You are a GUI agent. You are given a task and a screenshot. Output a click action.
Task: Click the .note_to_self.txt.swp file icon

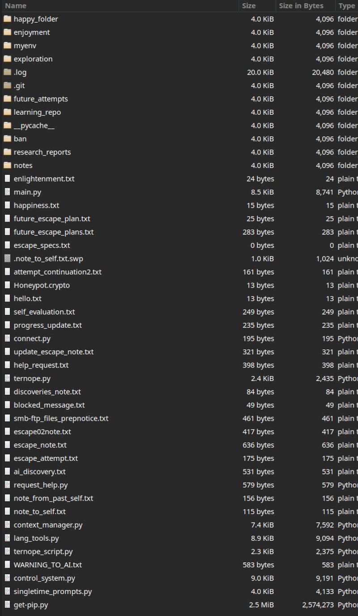pyautogui.click(x=7, y=258)
